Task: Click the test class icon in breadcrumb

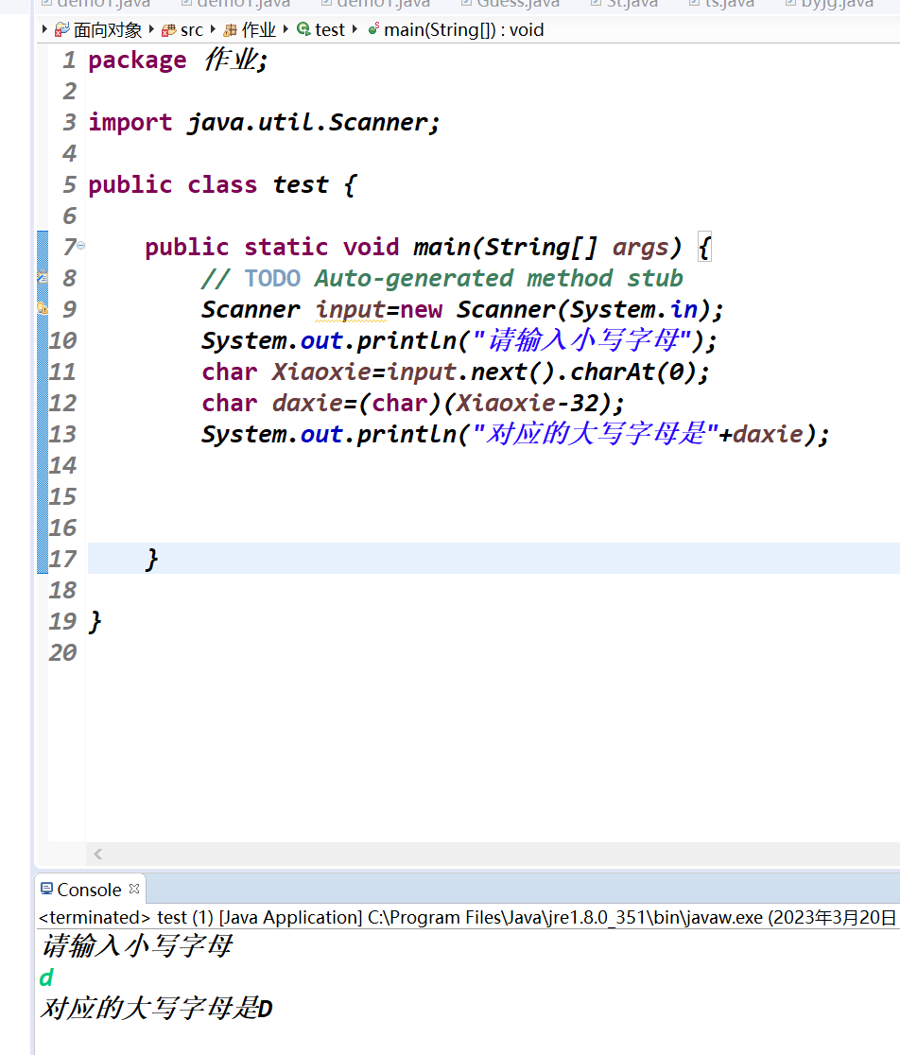Action: click(x=303, y=29)
